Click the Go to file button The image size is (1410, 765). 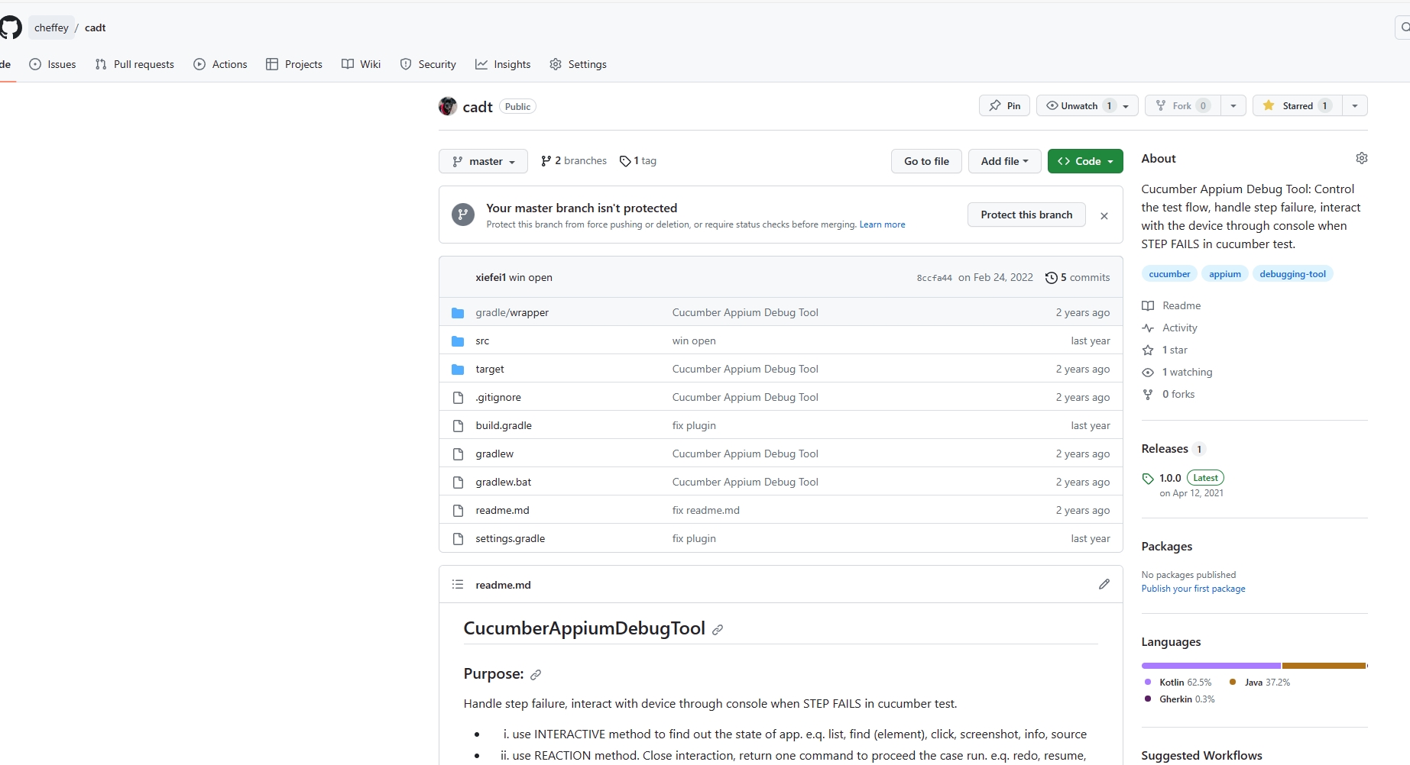926,161
